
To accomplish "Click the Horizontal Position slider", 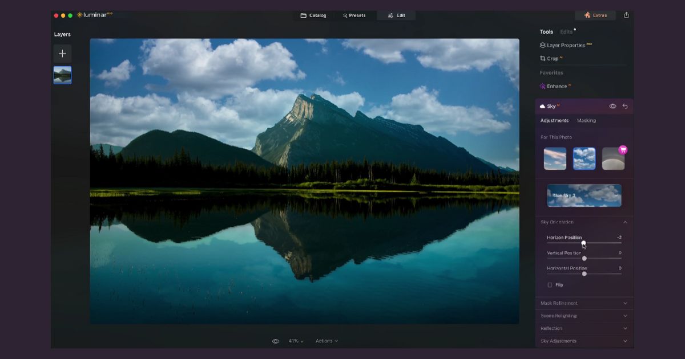I will (584, 274).
